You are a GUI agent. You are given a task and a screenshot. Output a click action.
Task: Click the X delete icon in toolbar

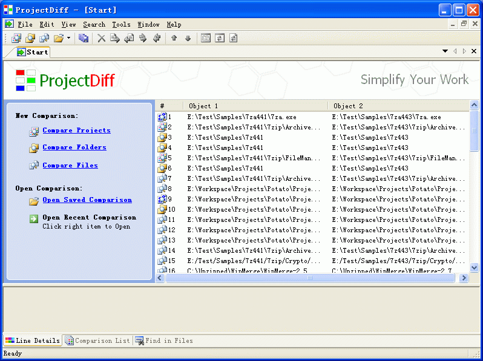[x=101, y=38]
